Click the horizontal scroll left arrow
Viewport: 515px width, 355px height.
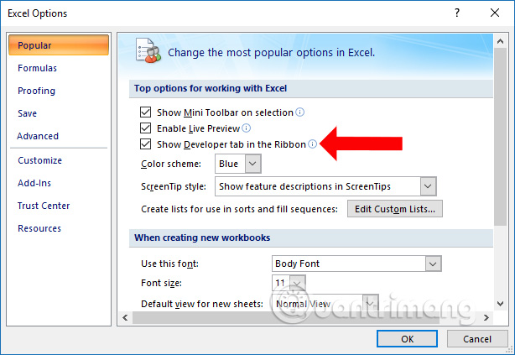pos(125,317)
